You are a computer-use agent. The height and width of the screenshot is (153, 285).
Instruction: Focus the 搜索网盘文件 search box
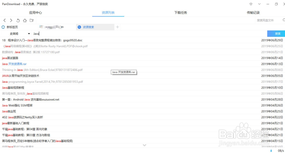tap(268, 20)
